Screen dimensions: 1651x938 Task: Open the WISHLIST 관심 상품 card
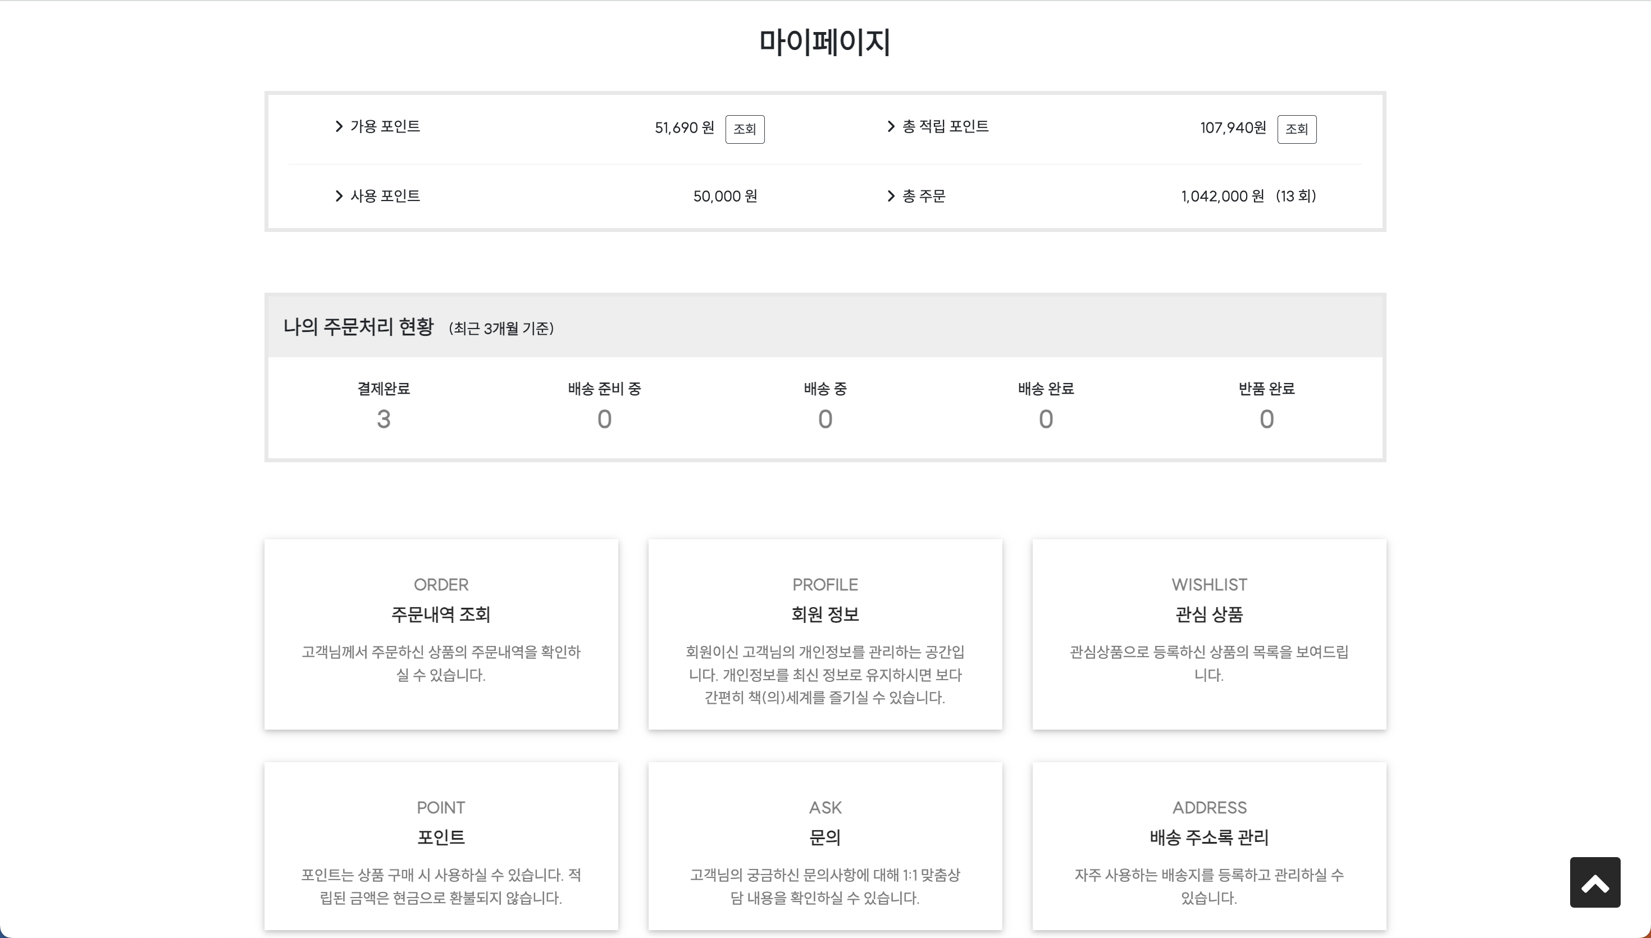(x=1208, y=634)
